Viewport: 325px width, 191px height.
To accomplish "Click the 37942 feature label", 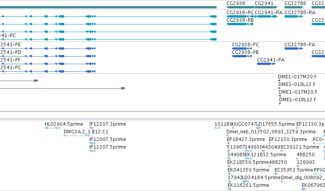I will [235, 178].
